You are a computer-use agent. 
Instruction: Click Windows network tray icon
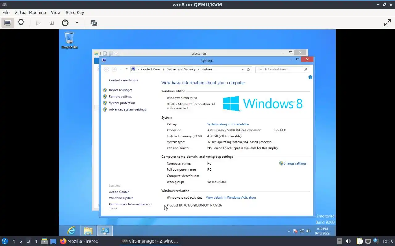302,231
